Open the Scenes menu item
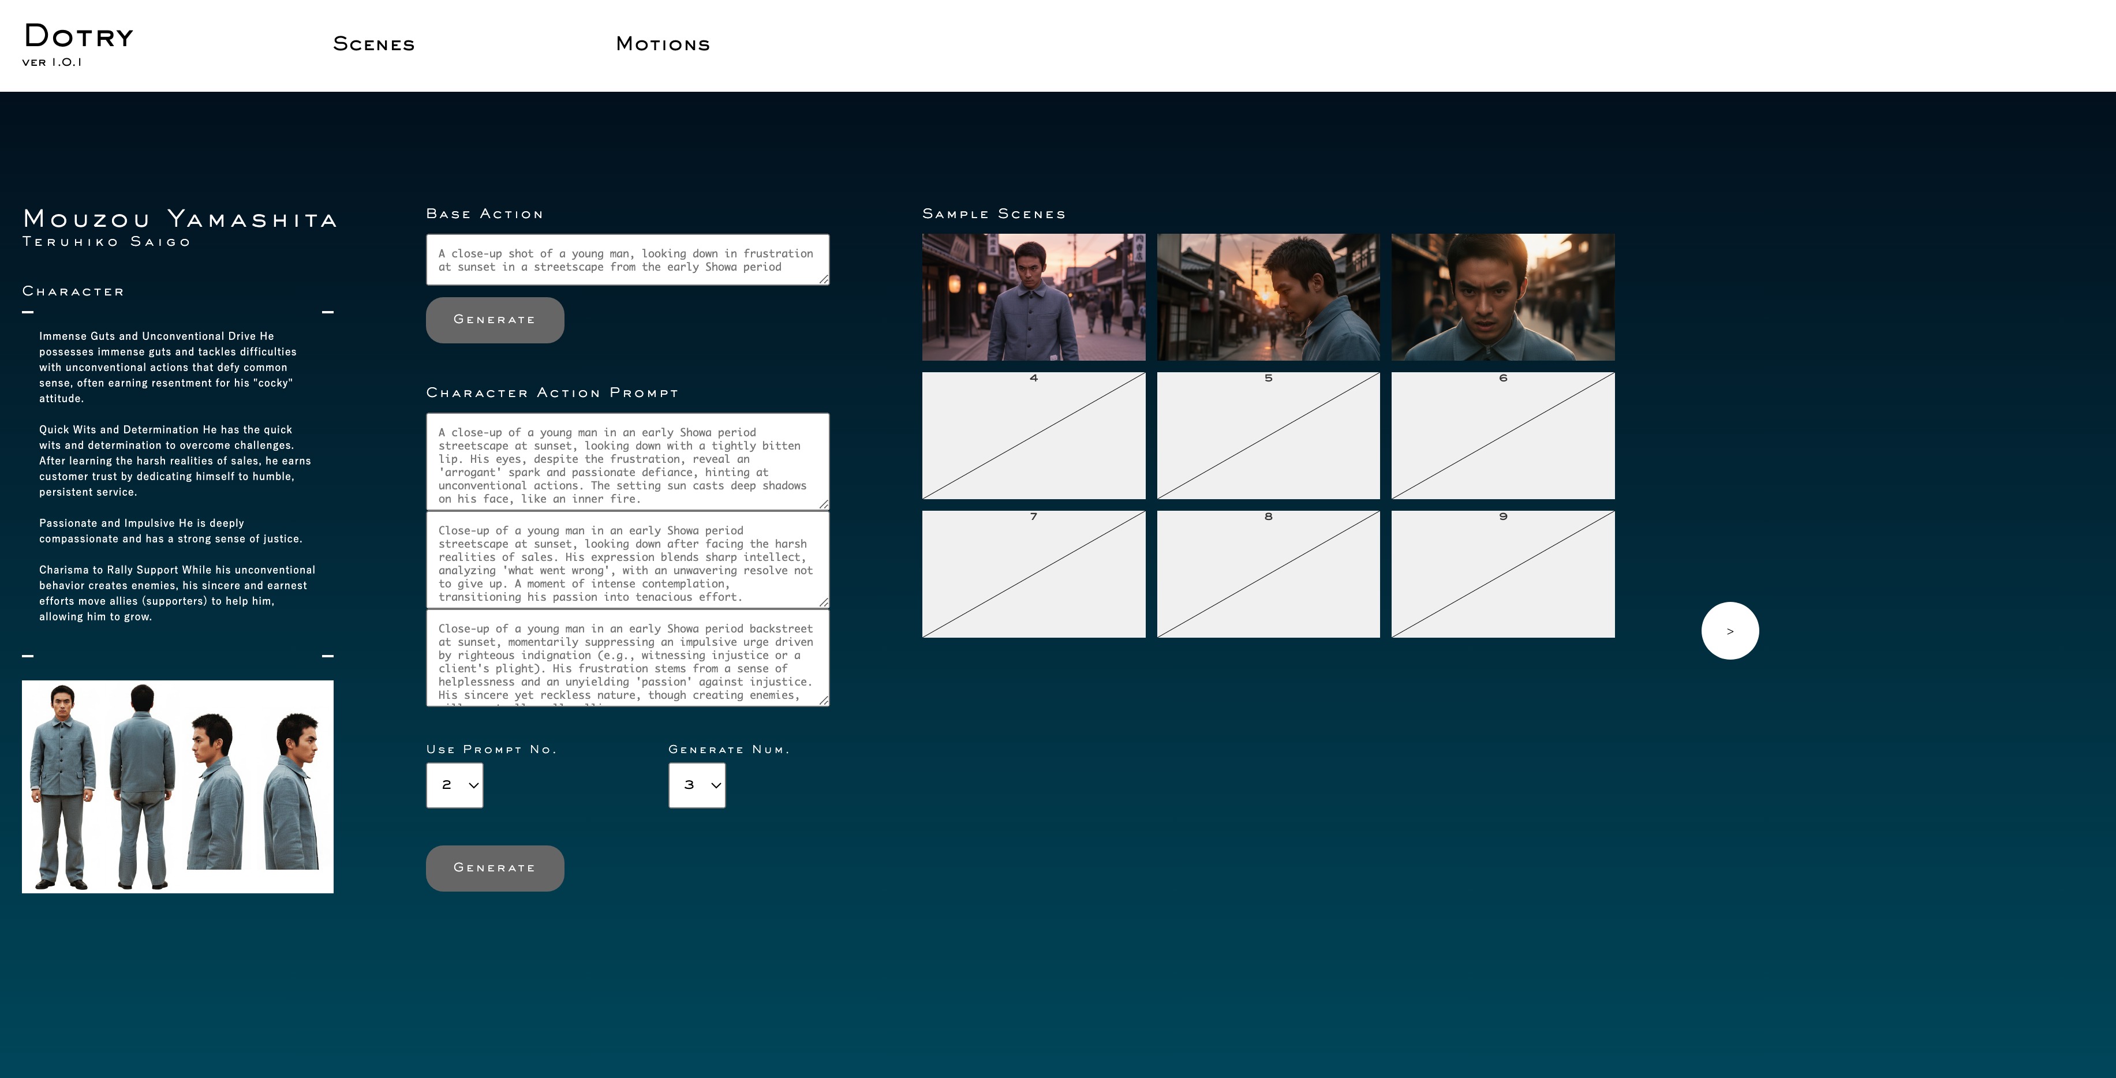Screen dimensions: 2116x1078 [x=374, y=44]
